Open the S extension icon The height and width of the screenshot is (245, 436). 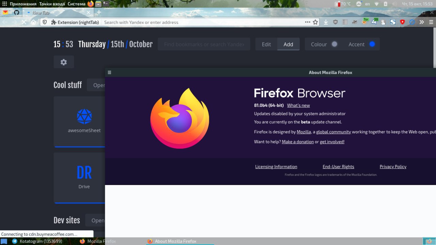click(x=393, y=22)
